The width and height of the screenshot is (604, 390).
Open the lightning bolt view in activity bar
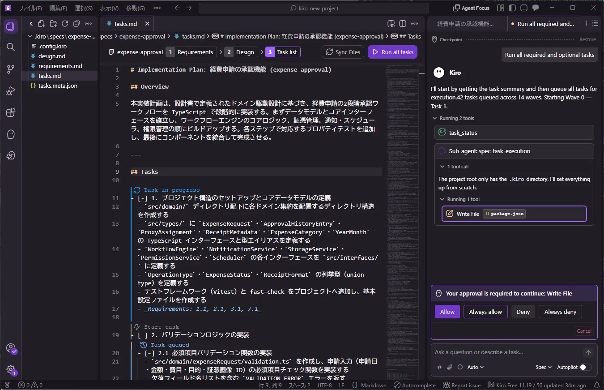[x=11, y=155]
